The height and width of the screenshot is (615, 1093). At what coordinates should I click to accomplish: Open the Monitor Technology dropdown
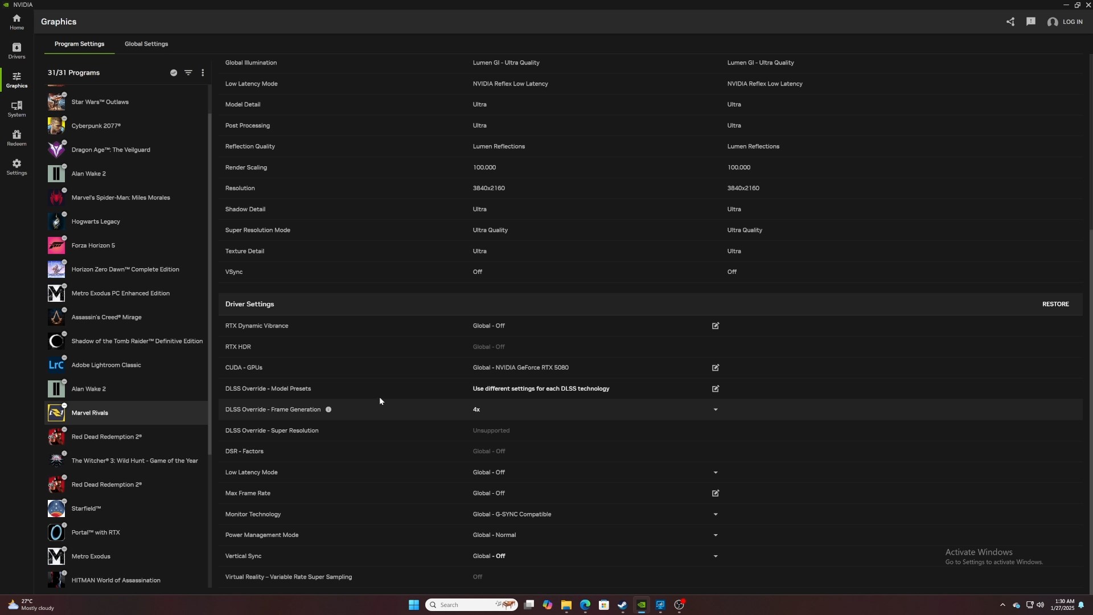pos(716,514)
